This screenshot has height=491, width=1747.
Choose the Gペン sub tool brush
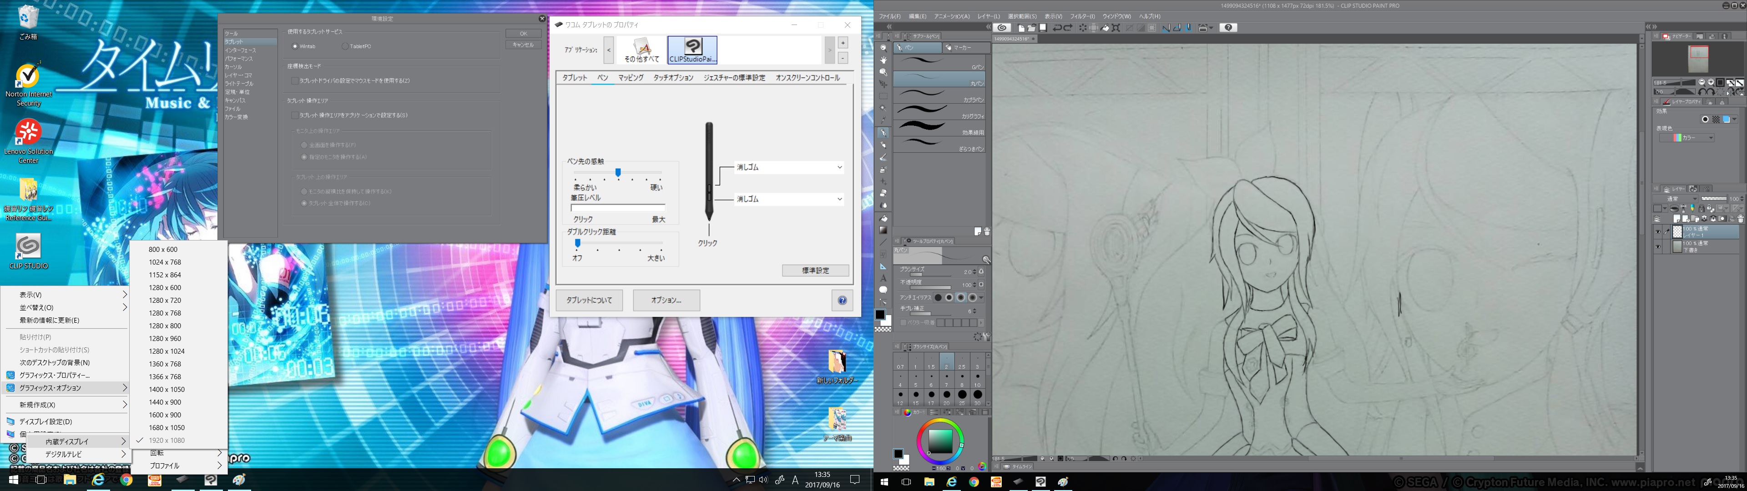pos(939,62)
